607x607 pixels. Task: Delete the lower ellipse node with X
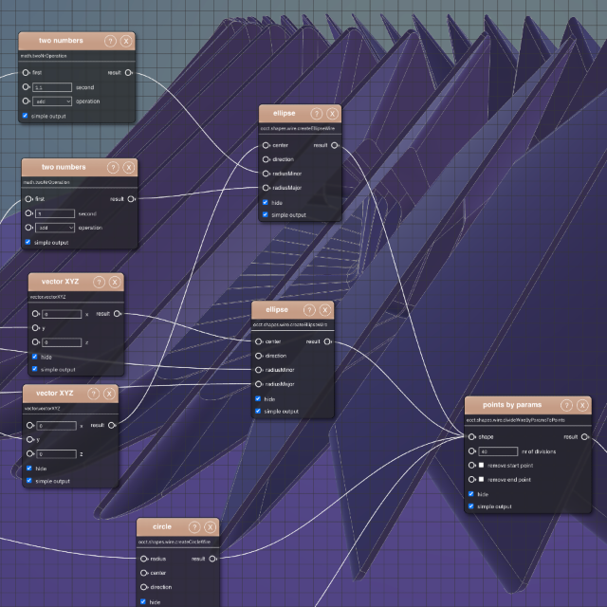pyautogui.click(x=325, y=310)
